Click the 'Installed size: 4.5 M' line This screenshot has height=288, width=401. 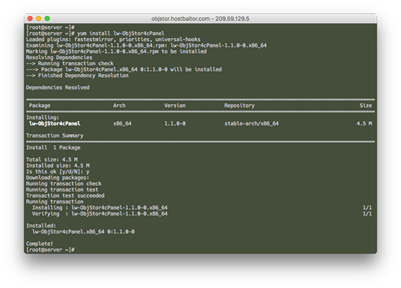click(x=58, y=165)
